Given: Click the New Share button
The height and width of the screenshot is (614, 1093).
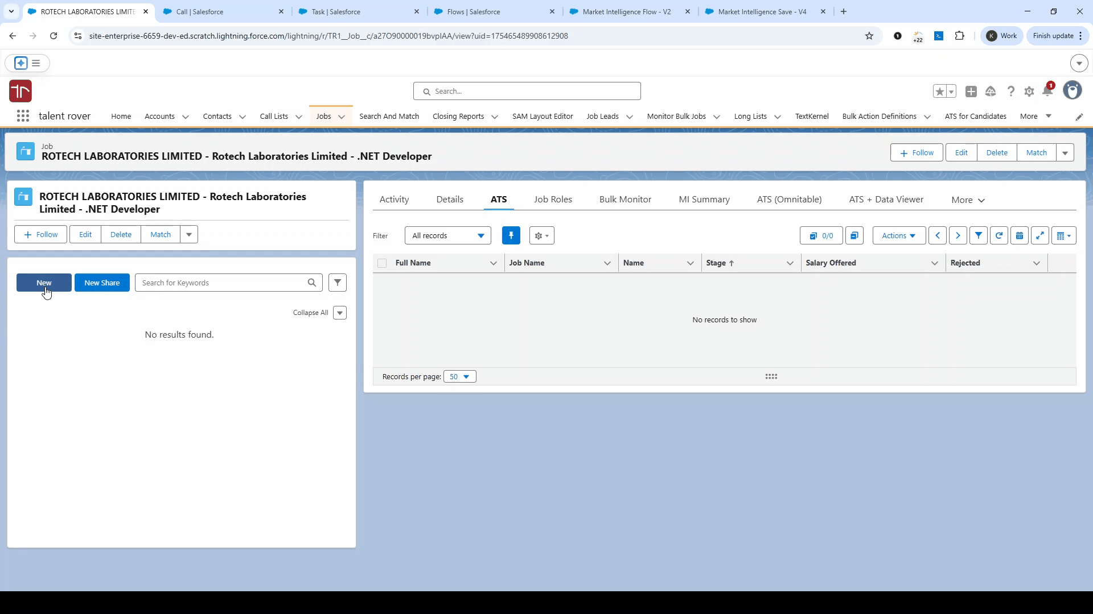Looking at the screenshot, I should coord(102,283).
